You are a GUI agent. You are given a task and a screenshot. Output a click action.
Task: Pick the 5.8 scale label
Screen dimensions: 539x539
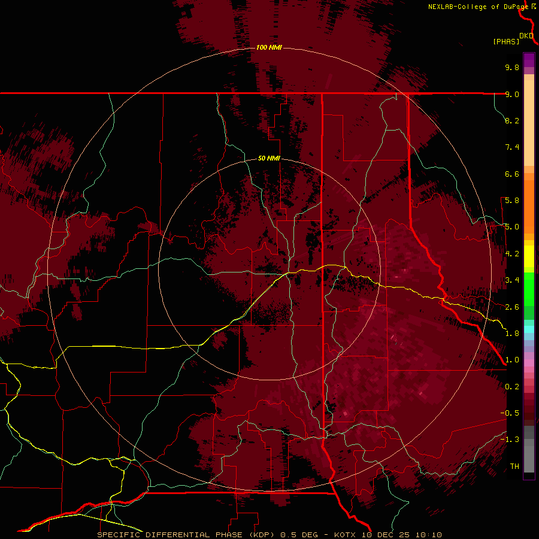[x=512, y=201]
